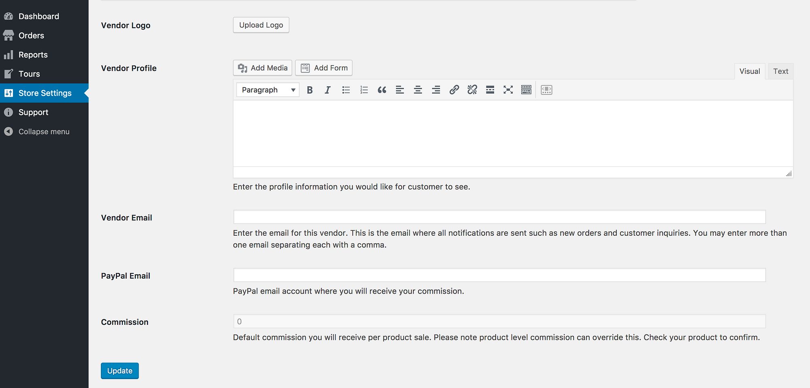
Task: Click the insert link icon
Action: pyautogui.click(x=454, y=90)
